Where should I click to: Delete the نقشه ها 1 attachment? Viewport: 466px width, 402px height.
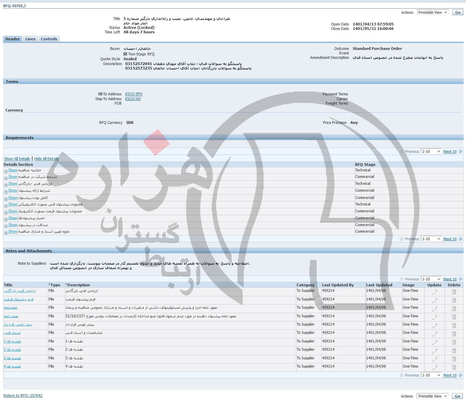454,342
